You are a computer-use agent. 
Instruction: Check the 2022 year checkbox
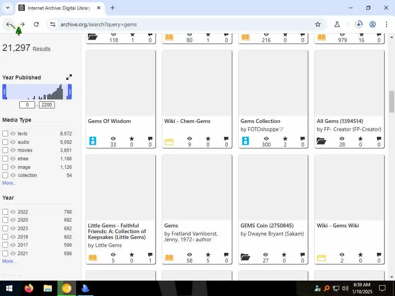click(x=5, y=212)
